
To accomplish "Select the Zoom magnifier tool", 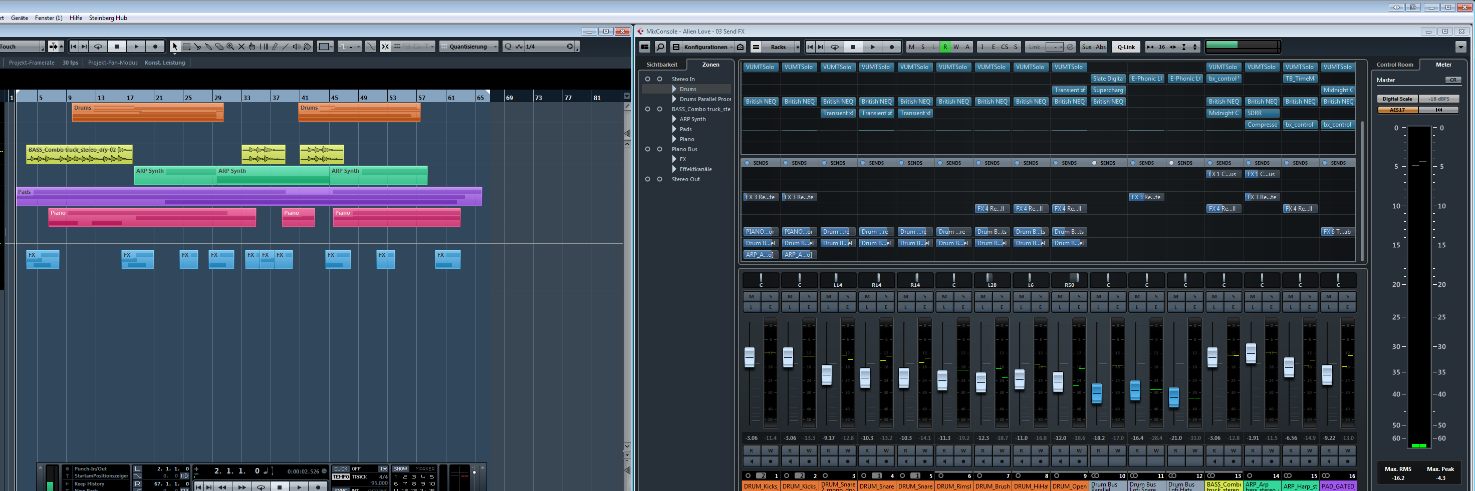I will click(x=230, y=47).
